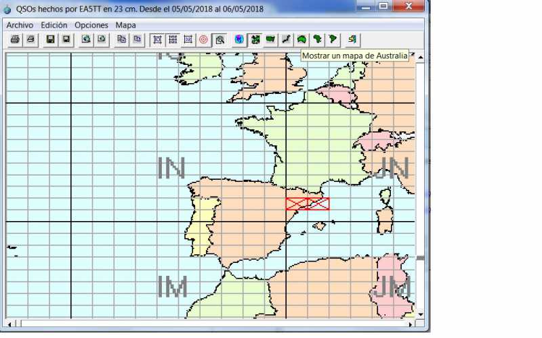Open the Mapa menu
Screen dimensions: 542x338
[125, 25]
